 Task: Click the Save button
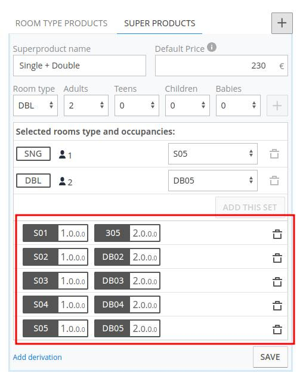[270, 357]
